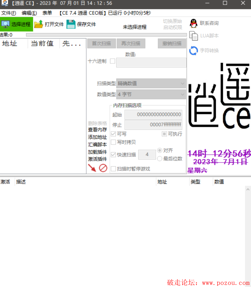The image size is (251, 287).
Task: Enable pause game while scanning checkbox
Action: pos(113,169)
